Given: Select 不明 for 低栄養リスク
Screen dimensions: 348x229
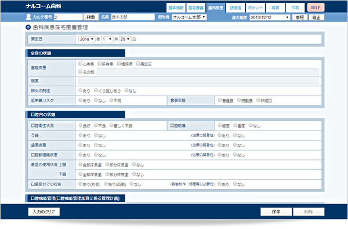Looking at the screenshot, I should click(x=111, y=100).
